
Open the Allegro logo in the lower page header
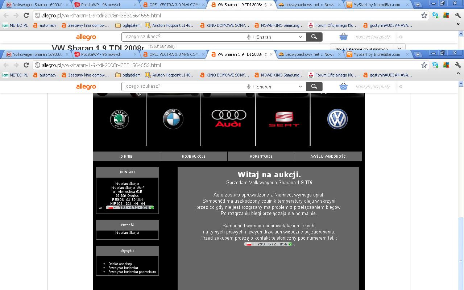coord(86,87)
